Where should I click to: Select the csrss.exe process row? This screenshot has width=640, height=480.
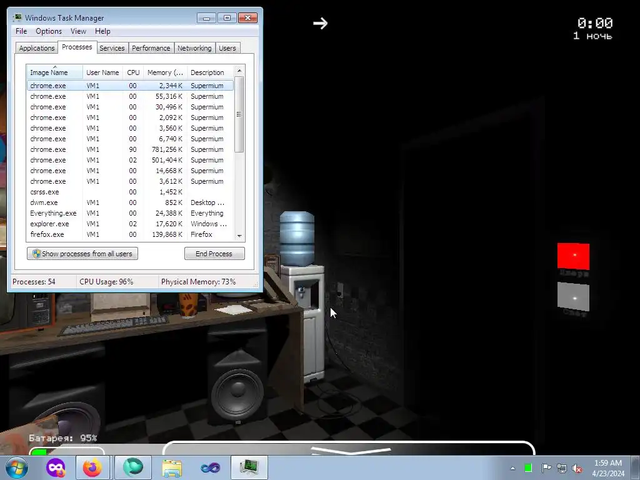130,192
